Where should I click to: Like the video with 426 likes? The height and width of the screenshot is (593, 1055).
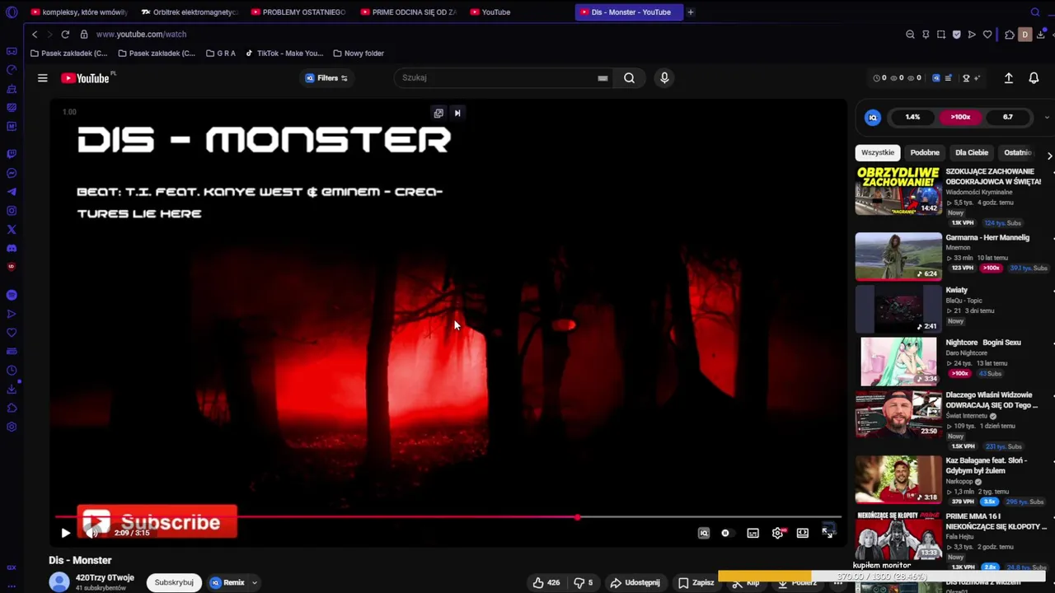(546, 582)
